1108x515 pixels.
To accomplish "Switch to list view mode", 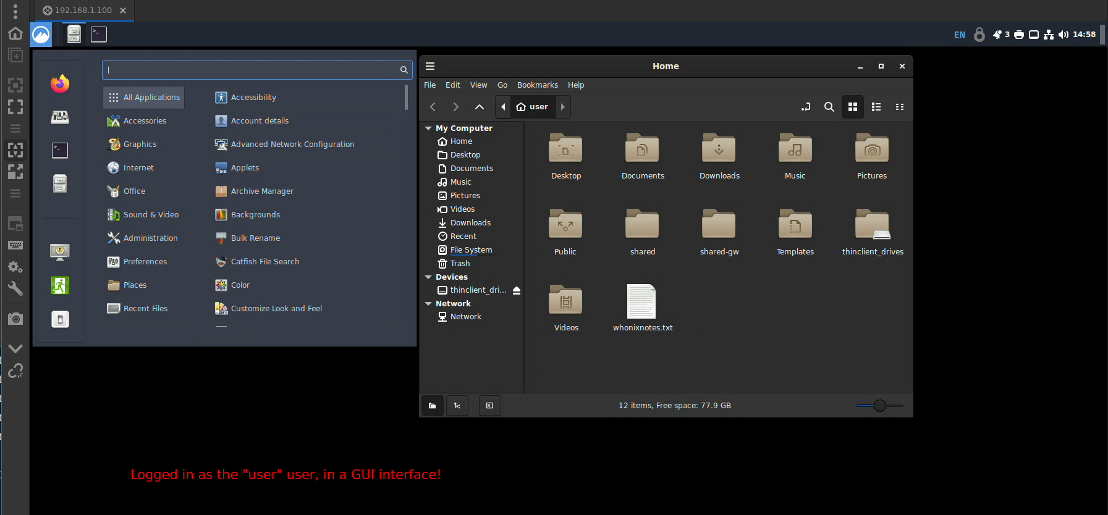I will pos(876,107).
